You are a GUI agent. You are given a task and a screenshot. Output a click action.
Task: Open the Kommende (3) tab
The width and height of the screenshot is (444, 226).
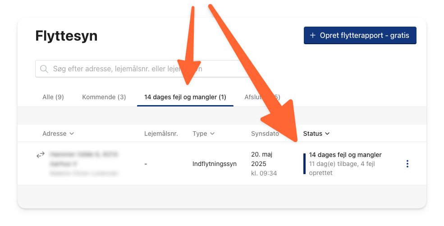tap(104, 97)
